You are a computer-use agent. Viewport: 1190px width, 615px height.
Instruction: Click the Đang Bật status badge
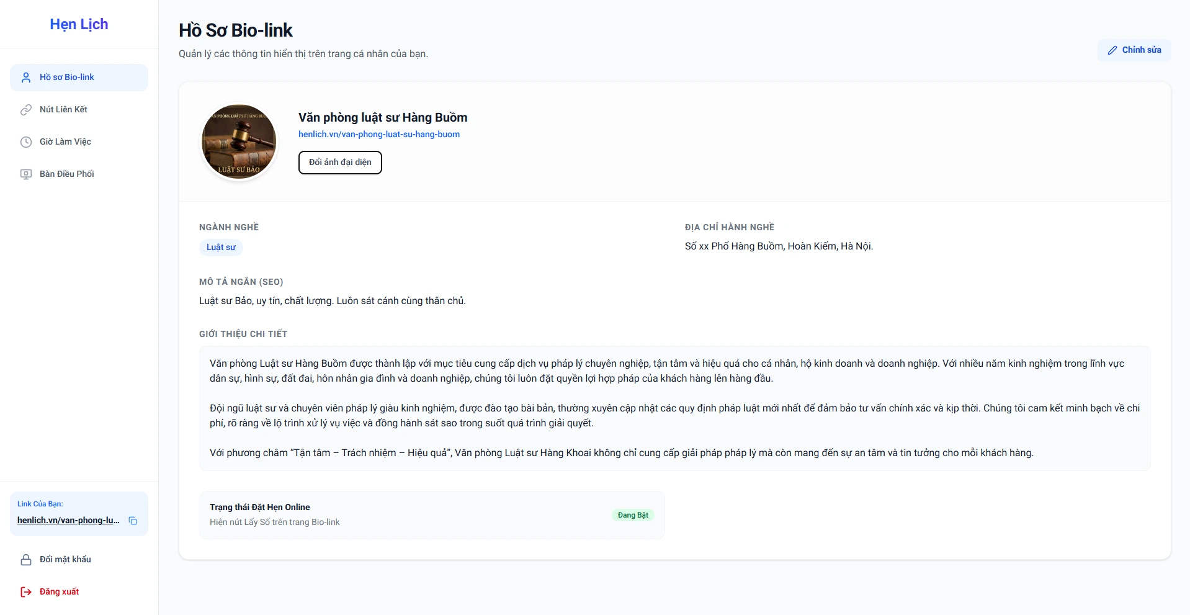tap(633, 515)
